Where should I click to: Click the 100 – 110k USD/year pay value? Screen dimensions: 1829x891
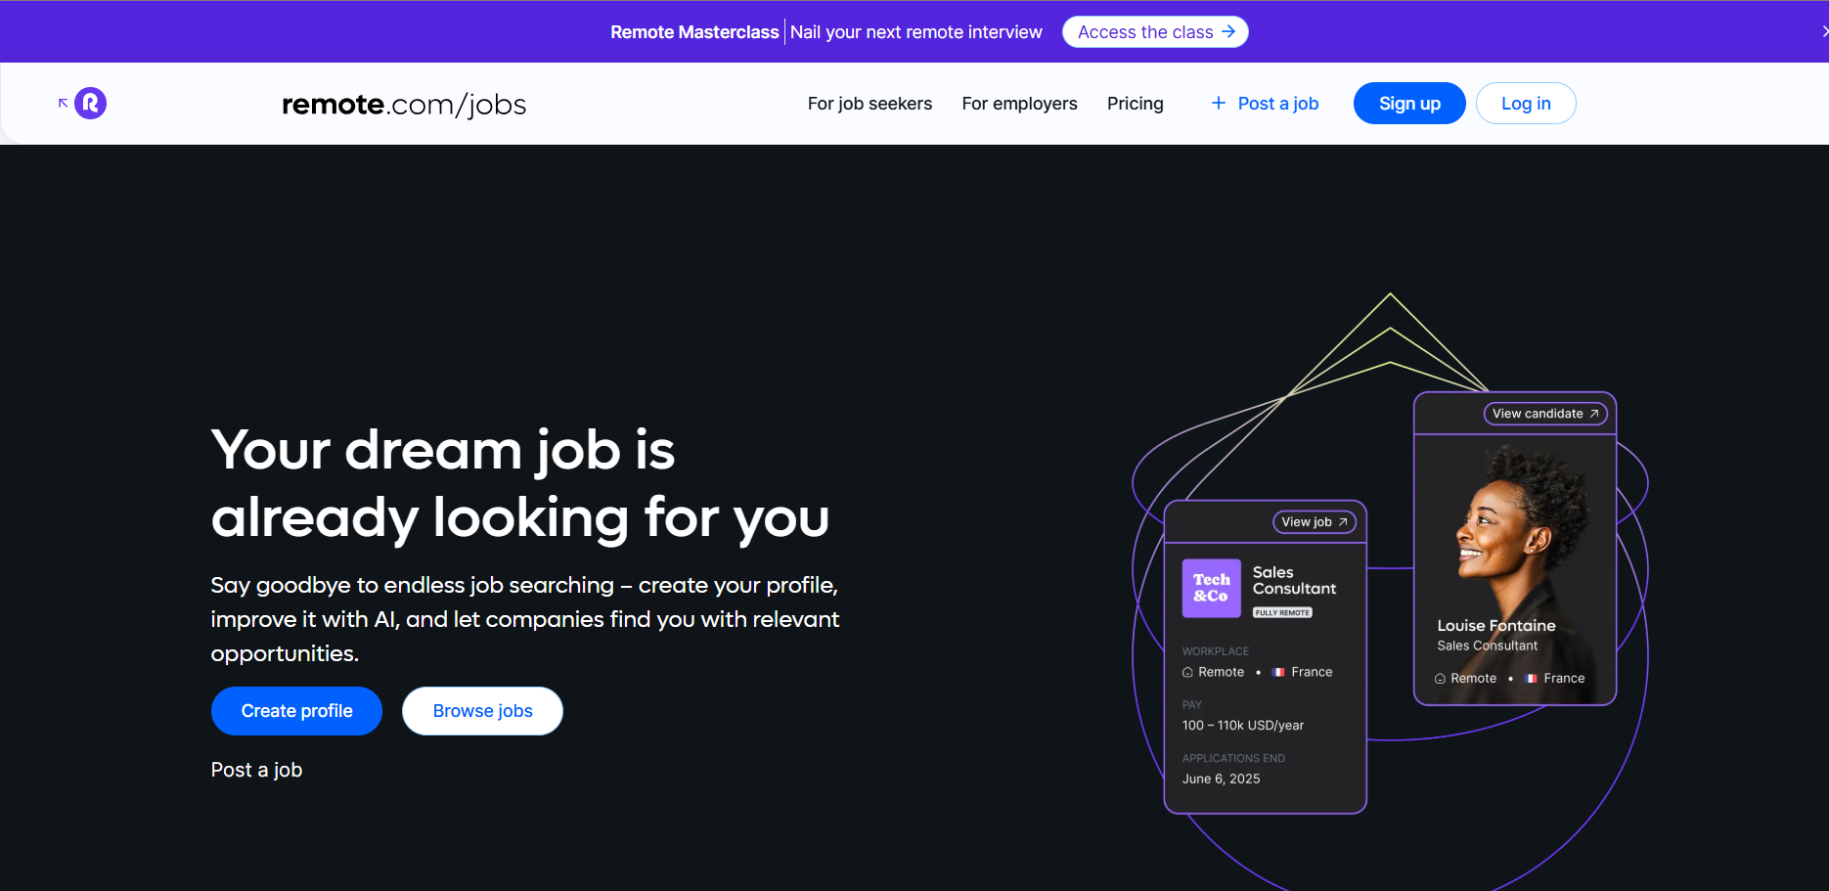[1242, 725]
